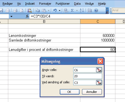This screenshot has height=102, width=125.
Task: Click the formula bar with =C3*100/C4
Action: (77, 16)
